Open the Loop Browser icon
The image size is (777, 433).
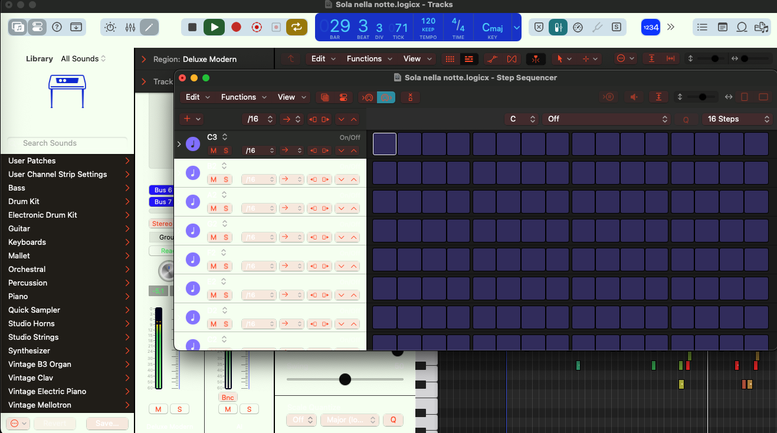pos(742,27)
